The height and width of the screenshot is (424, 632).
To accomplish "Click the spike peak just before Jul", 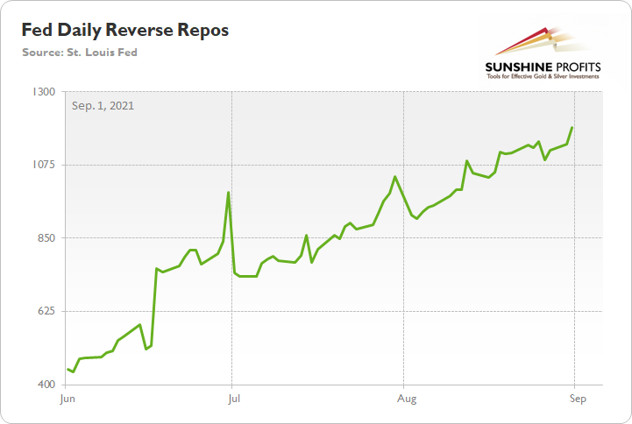I will [229, 193].
